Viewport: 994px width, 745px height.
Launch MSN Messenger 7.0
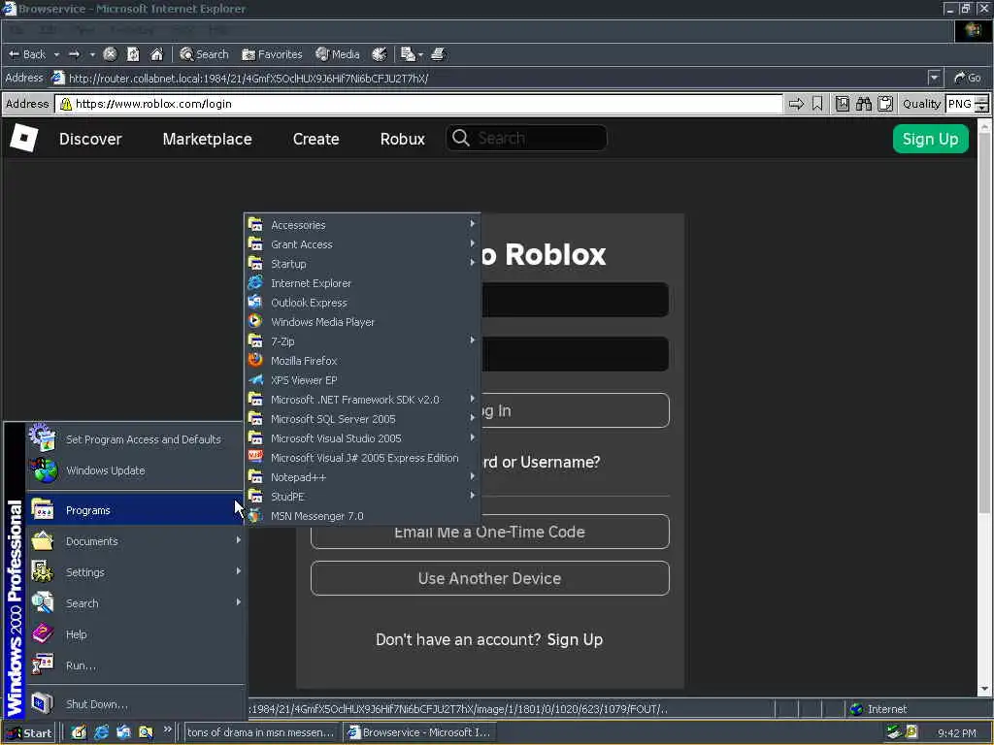tap(363, 516)
